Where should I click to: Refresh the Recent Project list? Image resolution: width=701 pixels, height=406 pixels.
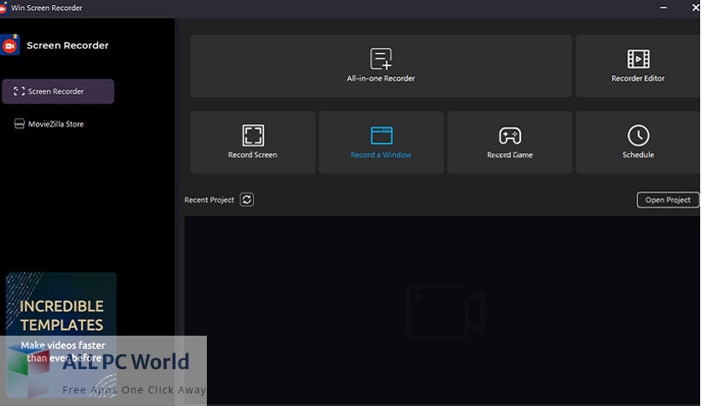246,199
